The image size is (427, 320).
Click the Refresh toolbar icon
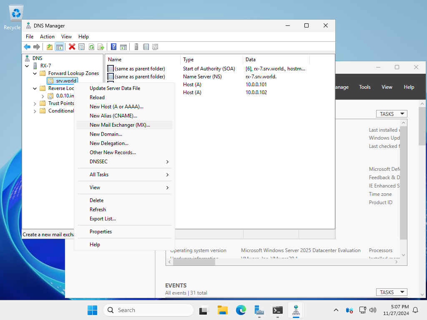[x=91, y=47]
